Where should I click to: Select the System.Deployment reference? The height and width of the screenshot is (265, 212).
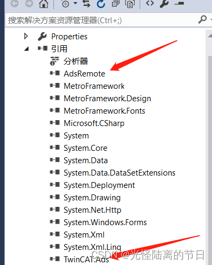tap(99, 185)
